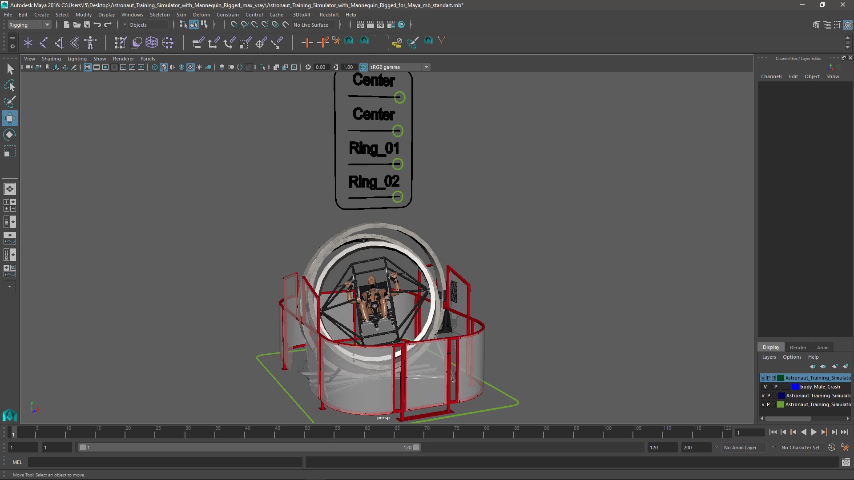This screenshot has height=480, width=854.
Task: Play animation forwards
Action: [x=814, y=432]
